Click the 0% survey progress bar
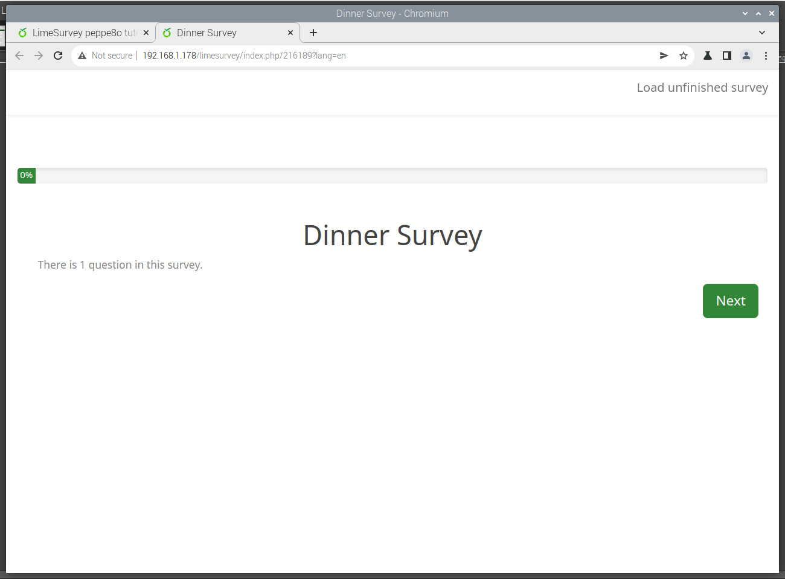 pyautogui.click(x=26, y=175)
